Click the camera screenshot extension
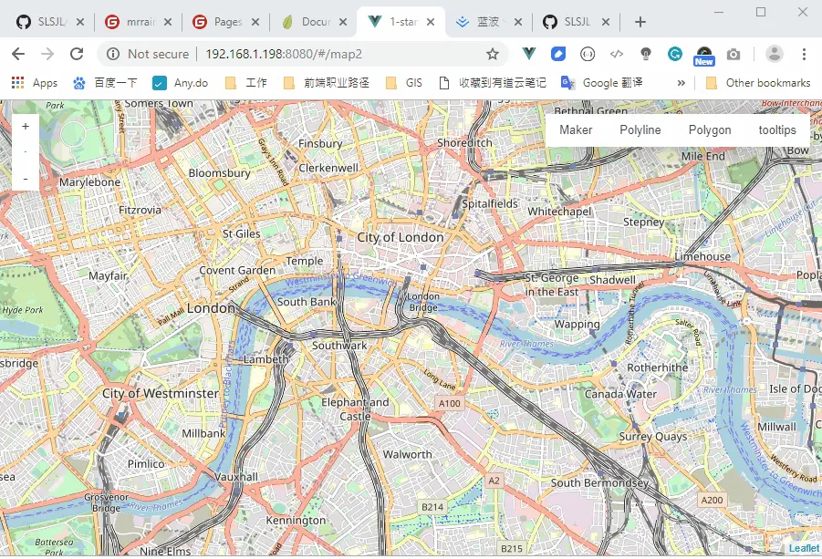The height and width of the screenshot is (559, 822). tap(734, 54)
